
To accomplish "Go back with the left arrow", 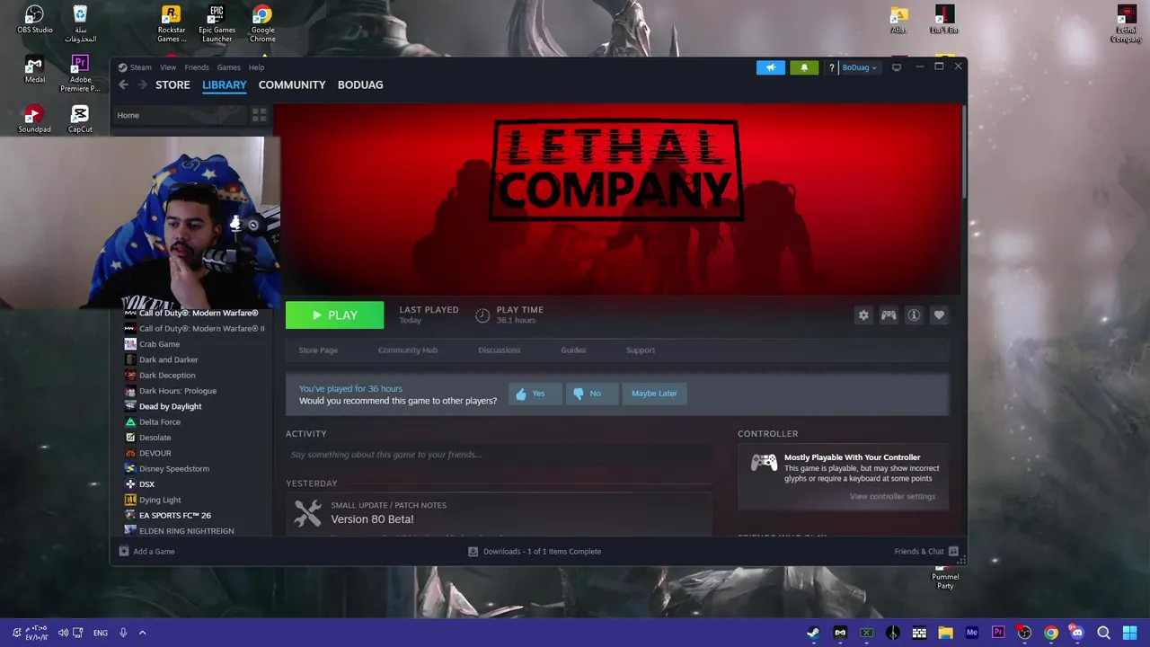I will point(123,84).
